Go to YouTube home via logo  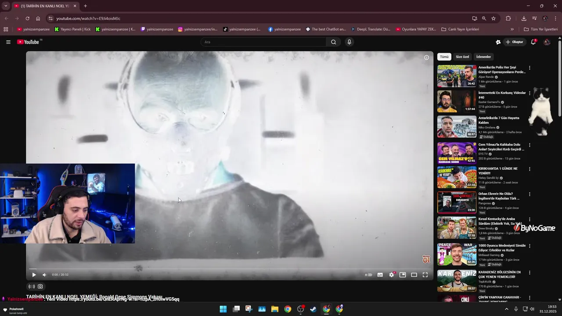tap(29, 42)
